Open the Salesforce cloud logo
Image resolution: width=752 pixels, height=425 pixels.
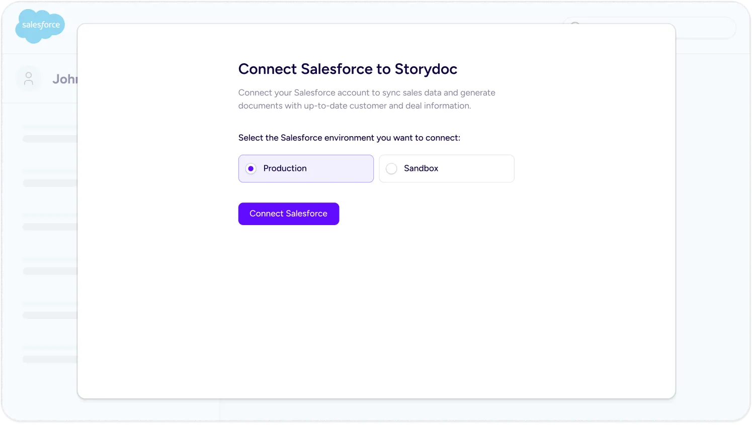tap(40, 26)
